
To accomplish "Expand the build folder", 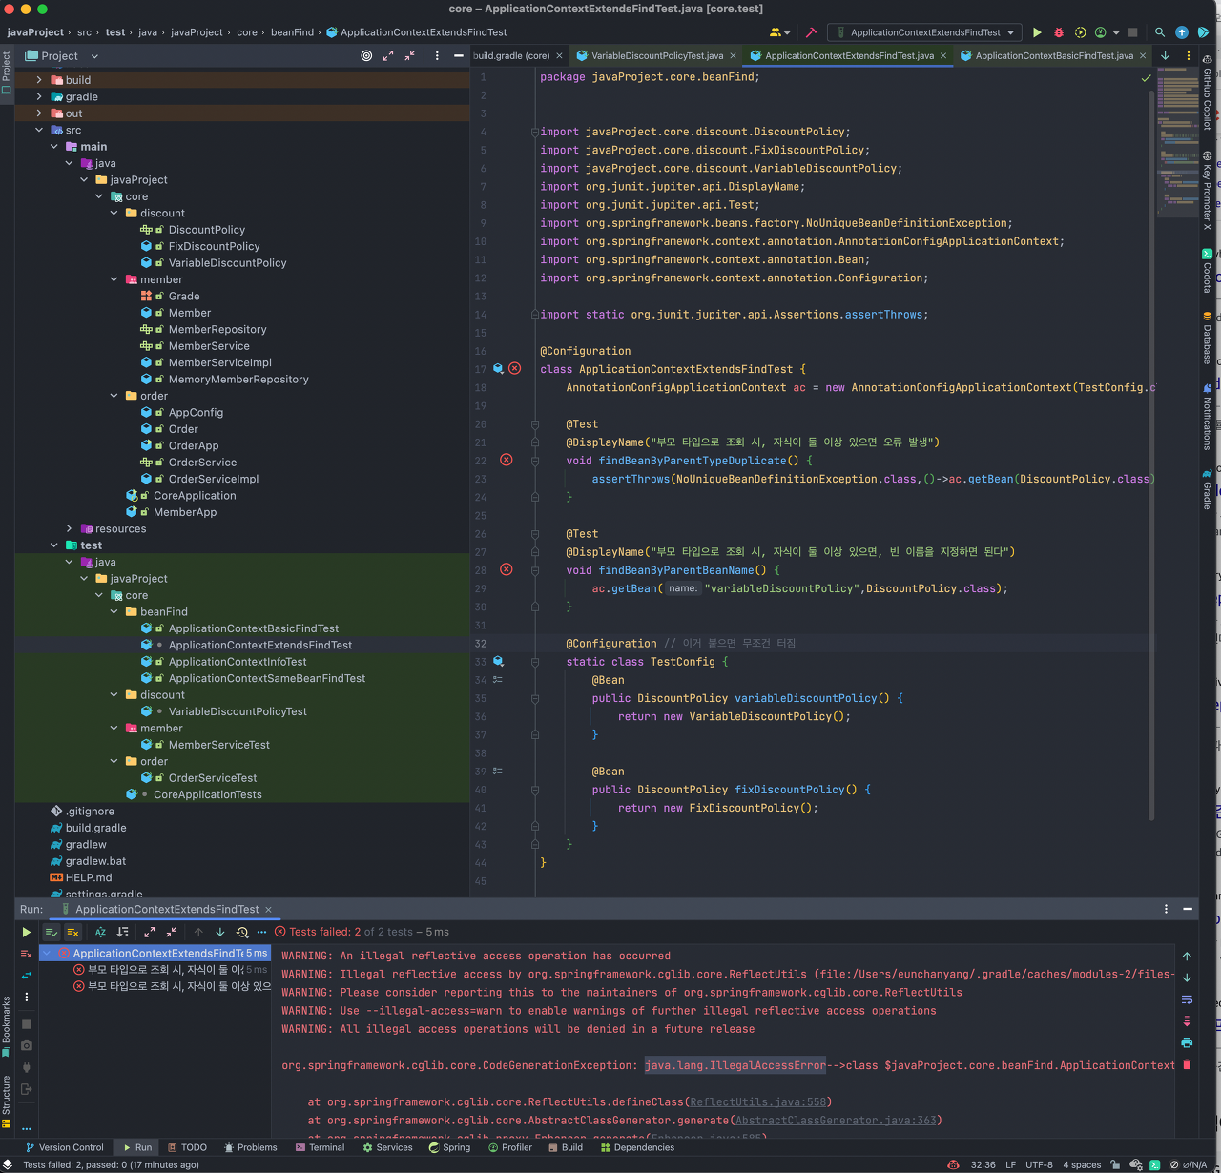I will [39, 80].
